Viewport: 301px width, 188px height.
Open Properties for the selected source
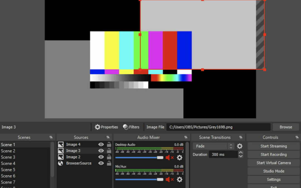pyautogui.click(x=106, y=127)
